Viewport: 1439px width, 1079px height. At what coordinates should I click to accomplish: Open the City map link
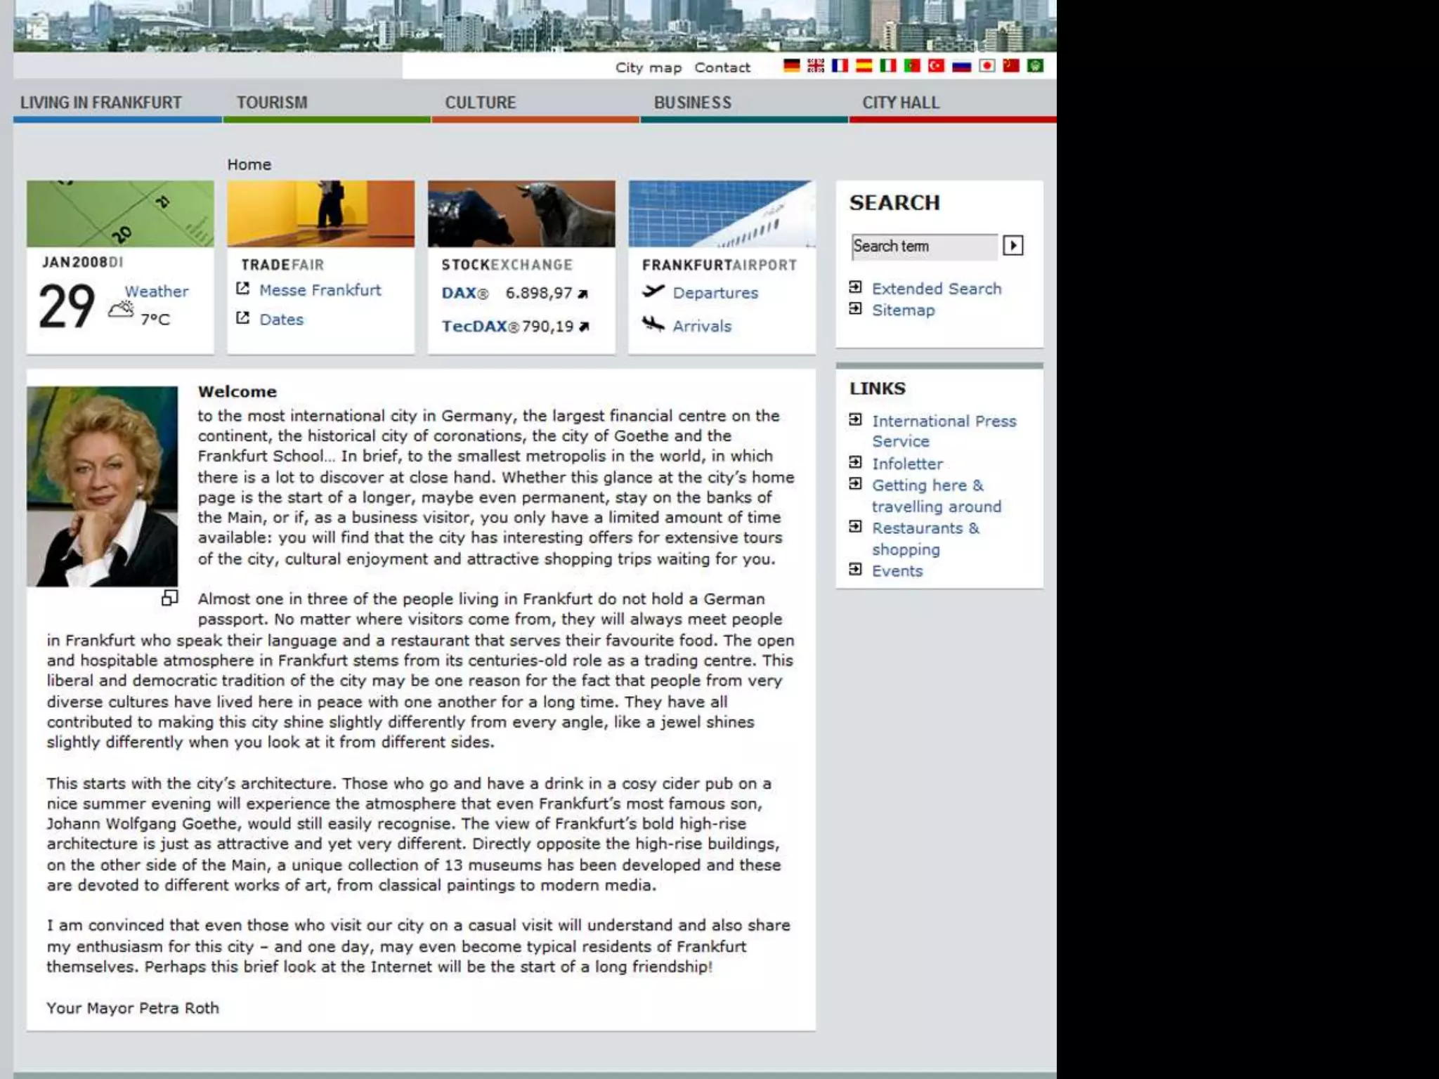tap(649, 67)
